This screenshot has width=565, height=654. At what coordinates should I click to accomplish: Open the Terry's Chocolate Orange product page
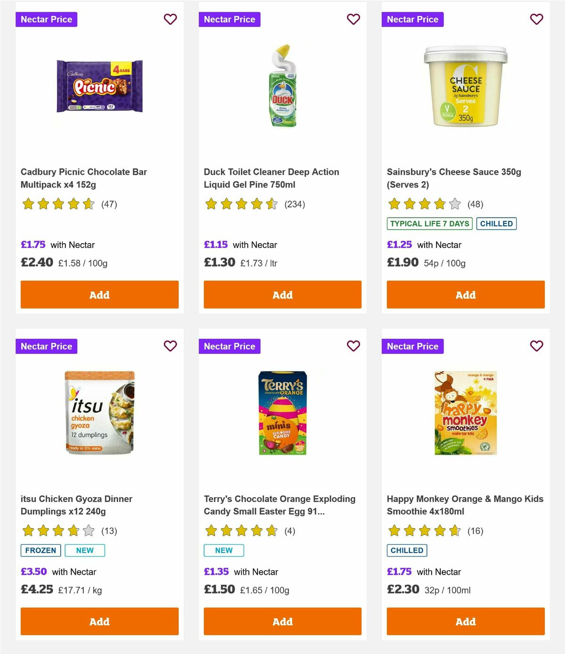[x=279, y=505]
